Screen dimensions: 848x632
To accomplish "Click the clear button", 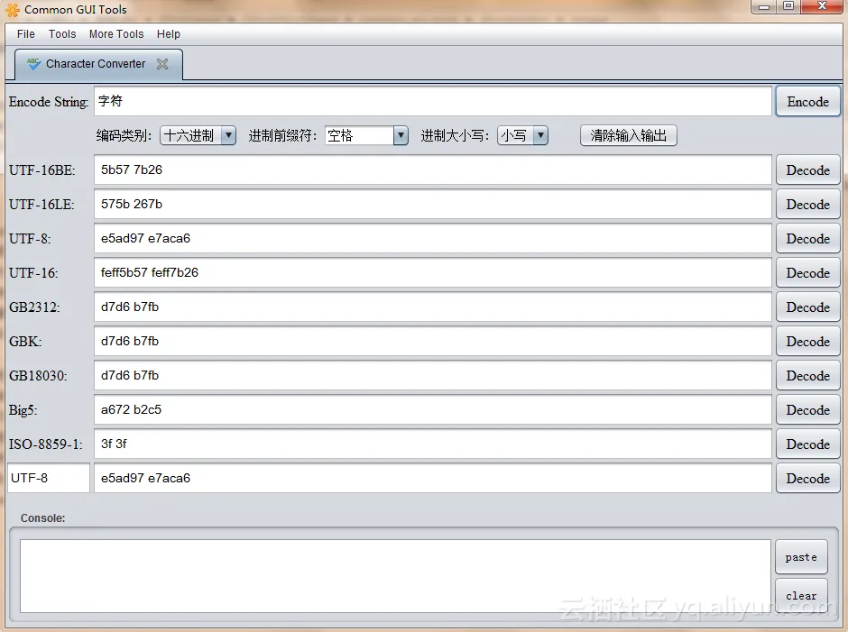I will 801,595.
